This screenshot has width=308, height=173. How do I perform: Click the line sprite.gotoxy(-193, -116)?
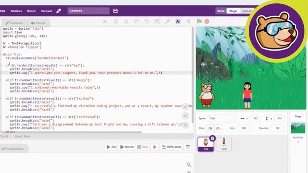(x=25, y=36)
